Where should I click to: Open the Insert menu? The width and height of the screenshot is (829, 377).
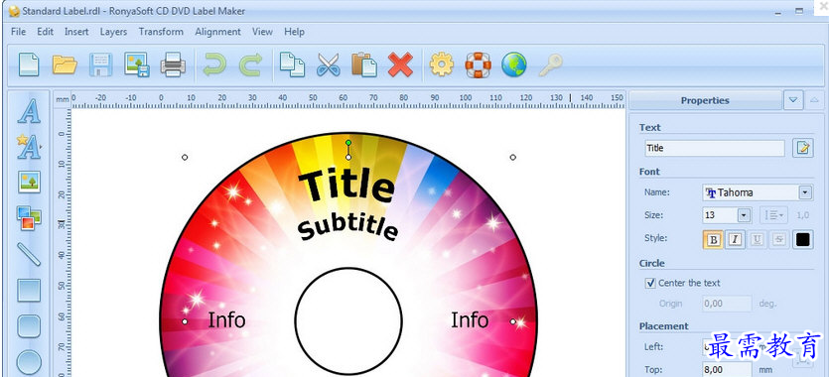[x=76, y=32]
